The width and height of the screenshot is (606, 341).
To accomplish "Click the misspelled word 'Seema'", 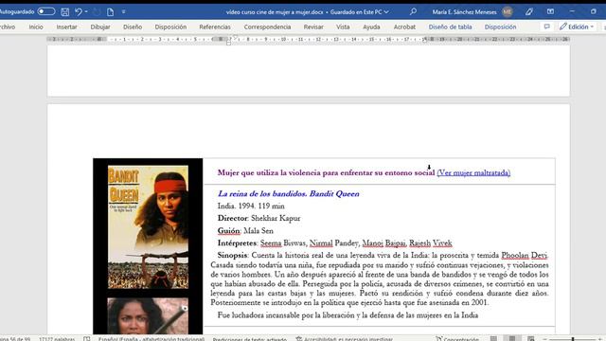I will point(271,243).
